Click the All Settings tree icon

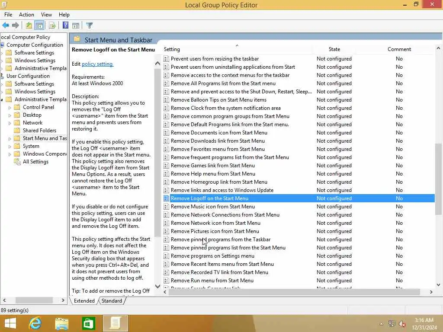[17, 162]
